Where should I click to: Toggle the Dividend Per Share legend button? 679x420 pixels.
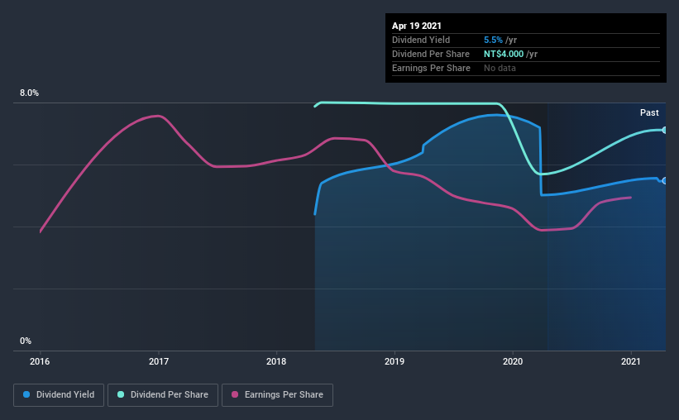[163, 395]
